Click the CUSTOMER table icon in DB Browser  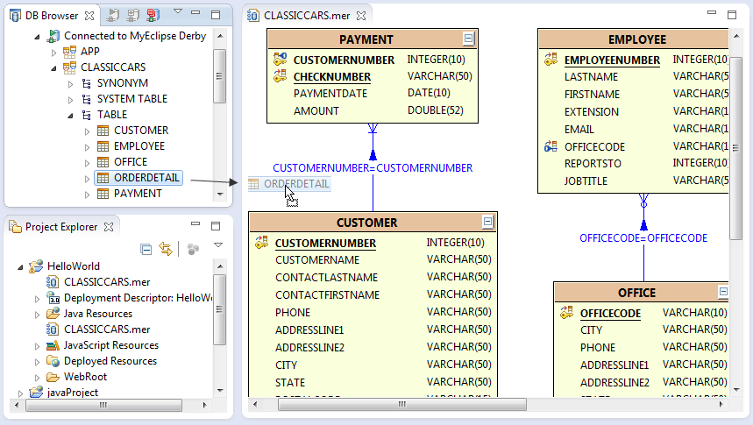pos(103,131)
